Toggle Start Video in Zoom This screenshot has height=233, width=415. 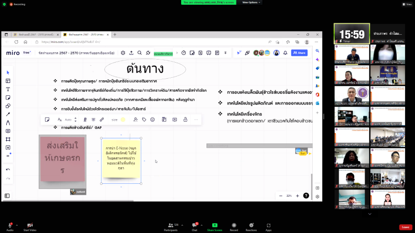(33, 225)
